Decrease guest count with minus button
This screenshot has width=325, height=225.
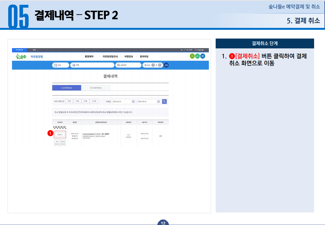tap(153, 65)
